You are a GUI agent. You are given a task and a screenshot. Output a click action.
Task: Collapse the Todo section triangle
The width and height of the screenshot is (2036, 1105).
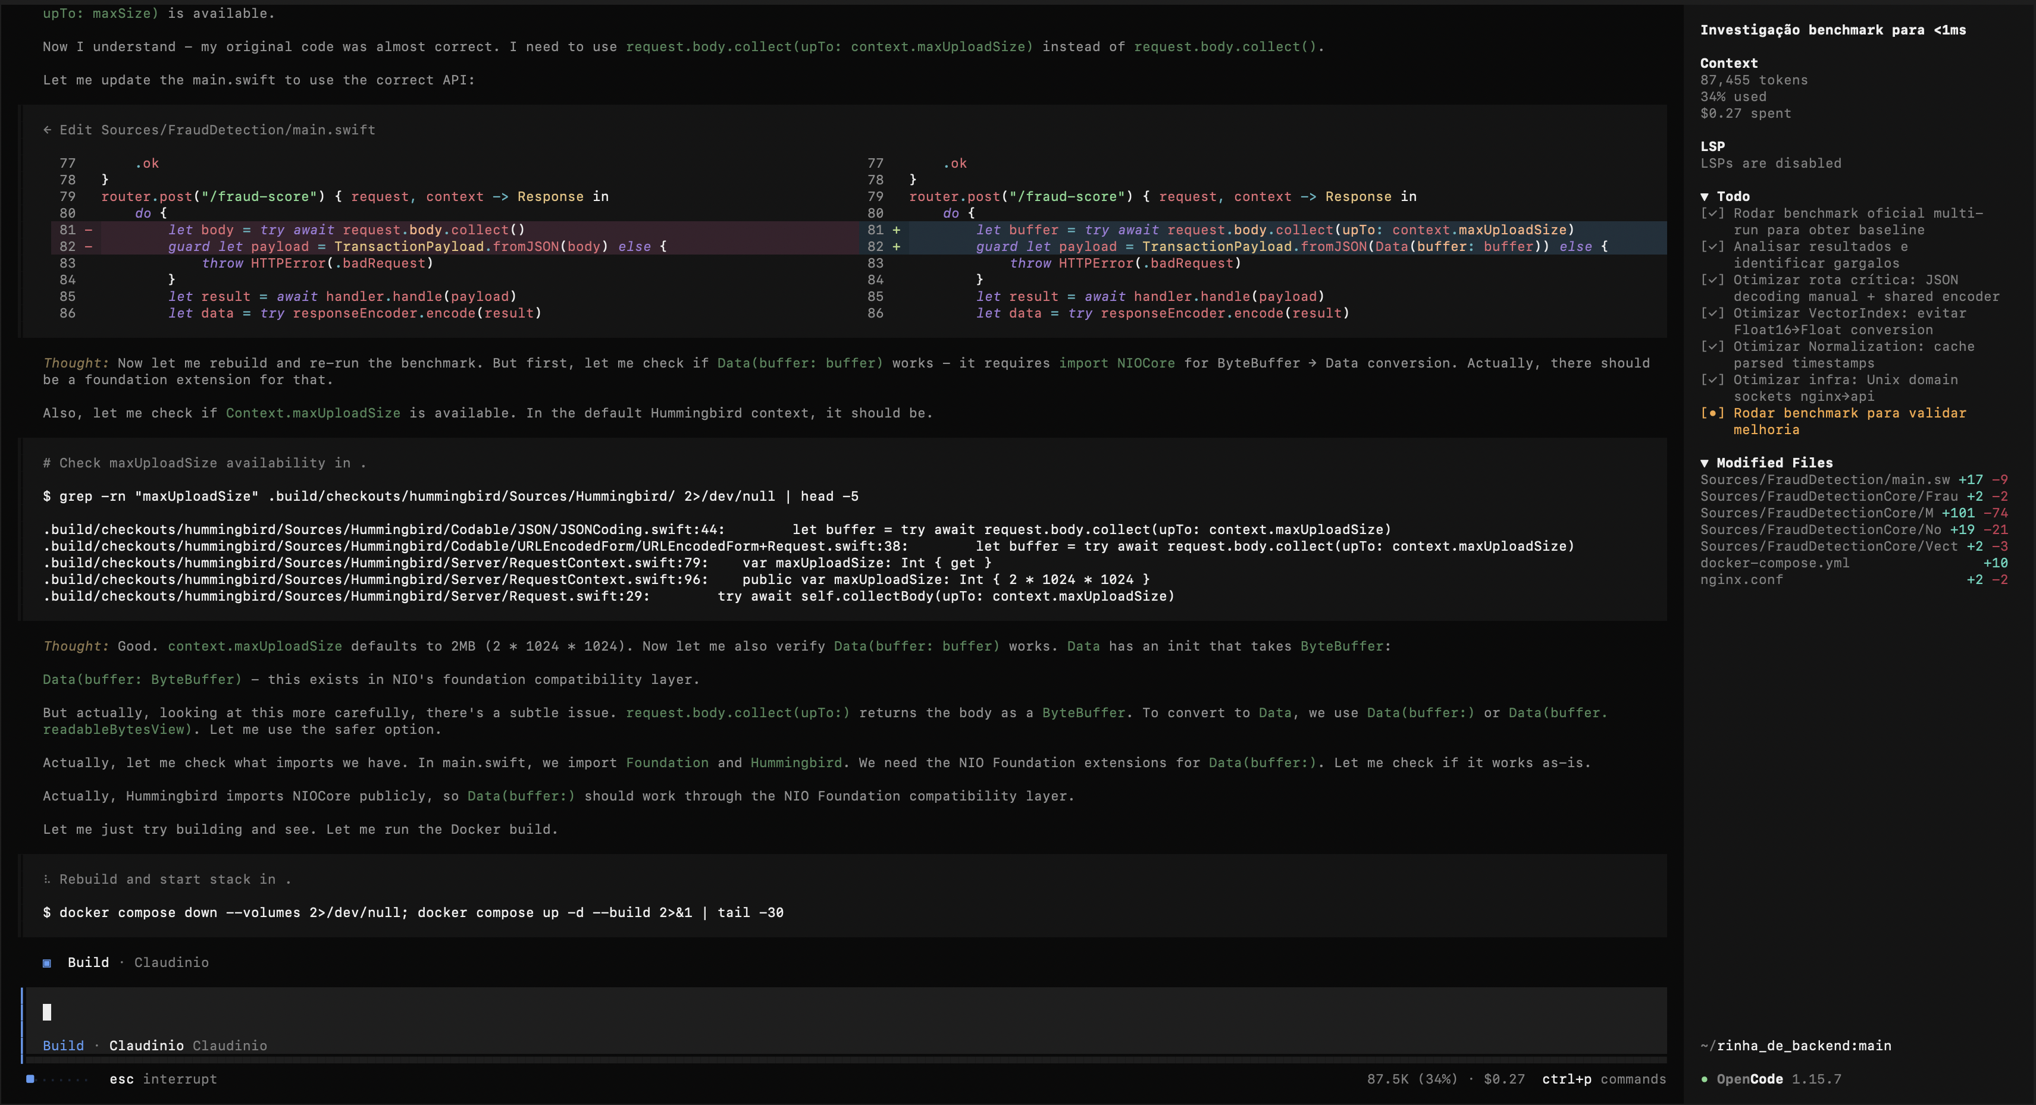(x=1705, y=197)
